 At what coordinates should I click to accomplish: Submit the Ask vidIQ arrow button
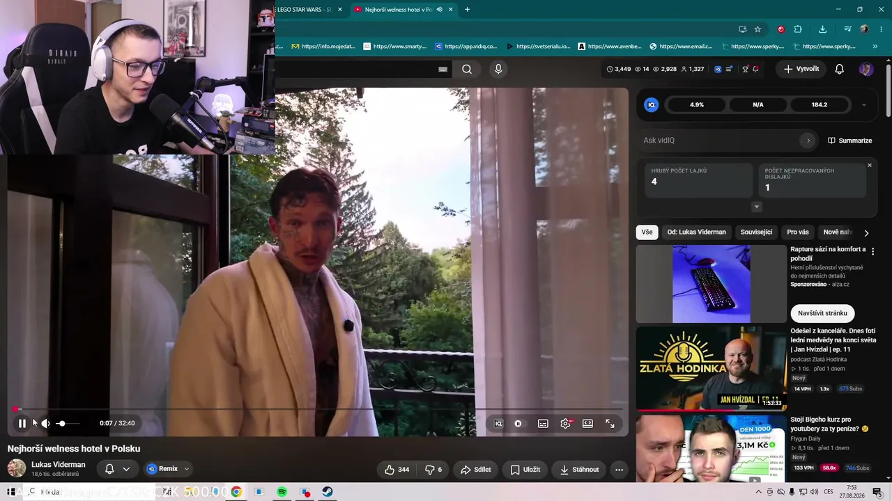tap(808, 141)
